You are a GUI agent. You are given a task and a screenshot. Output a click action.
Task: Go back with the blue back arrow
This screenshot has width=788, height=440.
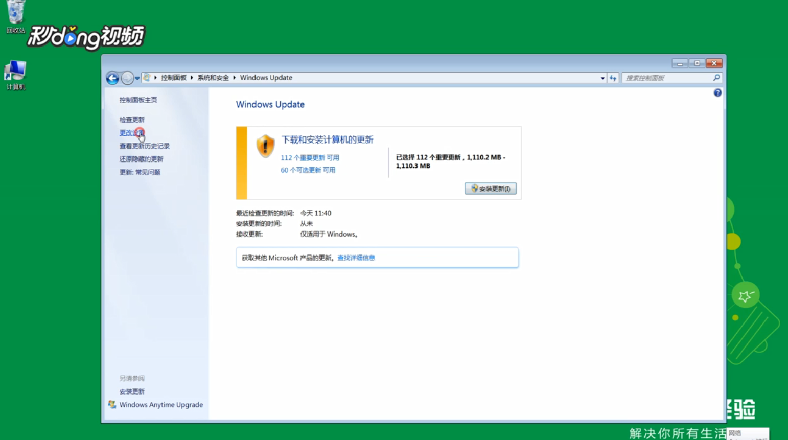click(112, 78)
